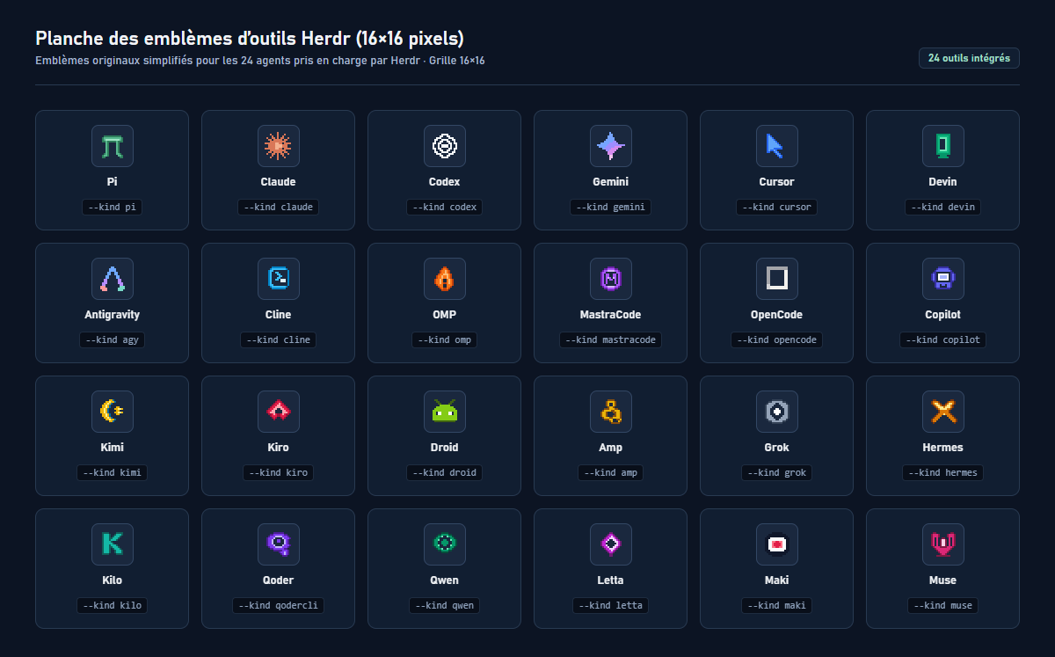1055x657 pixels.
Task: Click the "--kind letta" code chip
Action: pyautogui.click(x=610, y=606)
